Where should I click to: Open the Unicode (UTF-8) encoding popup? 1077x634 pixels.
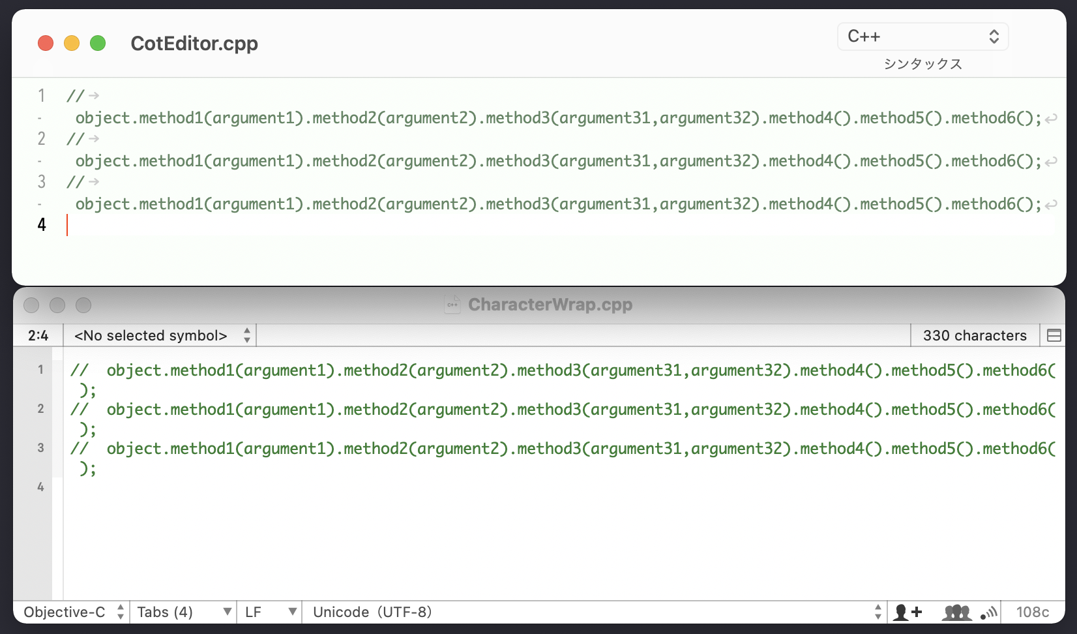[x=595, y=612]
